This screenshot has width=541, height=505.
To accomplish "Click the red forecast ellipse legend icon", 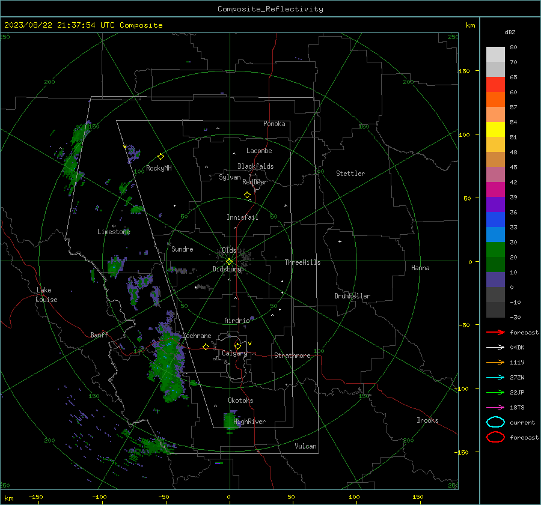I will click(x=495, y=437).
